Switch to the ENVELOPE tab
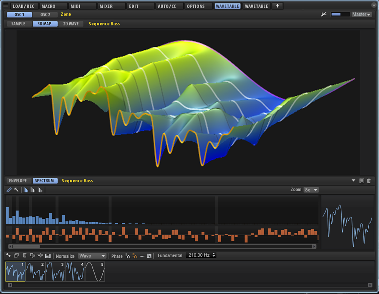Screen dimensions: 379x294 tap(18, 181)
